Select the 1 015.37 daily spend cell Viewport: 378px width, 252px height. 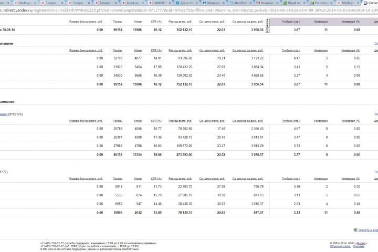pyautogui.click(x=257, y=204)
